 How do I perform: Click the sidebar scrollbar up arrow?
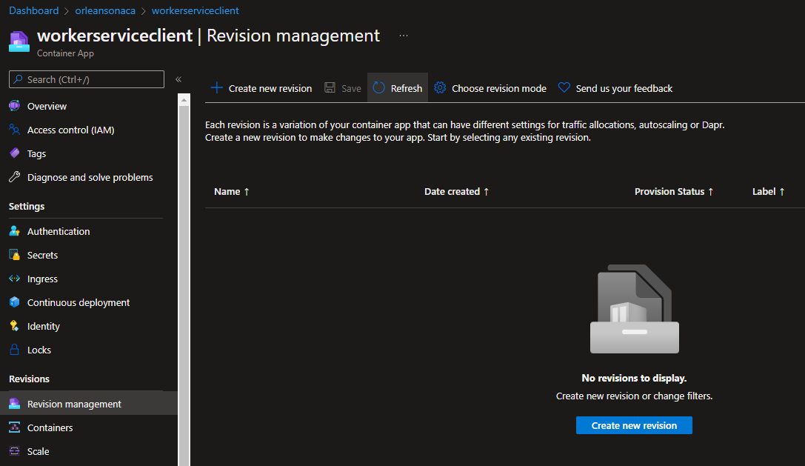click(184, 100)
